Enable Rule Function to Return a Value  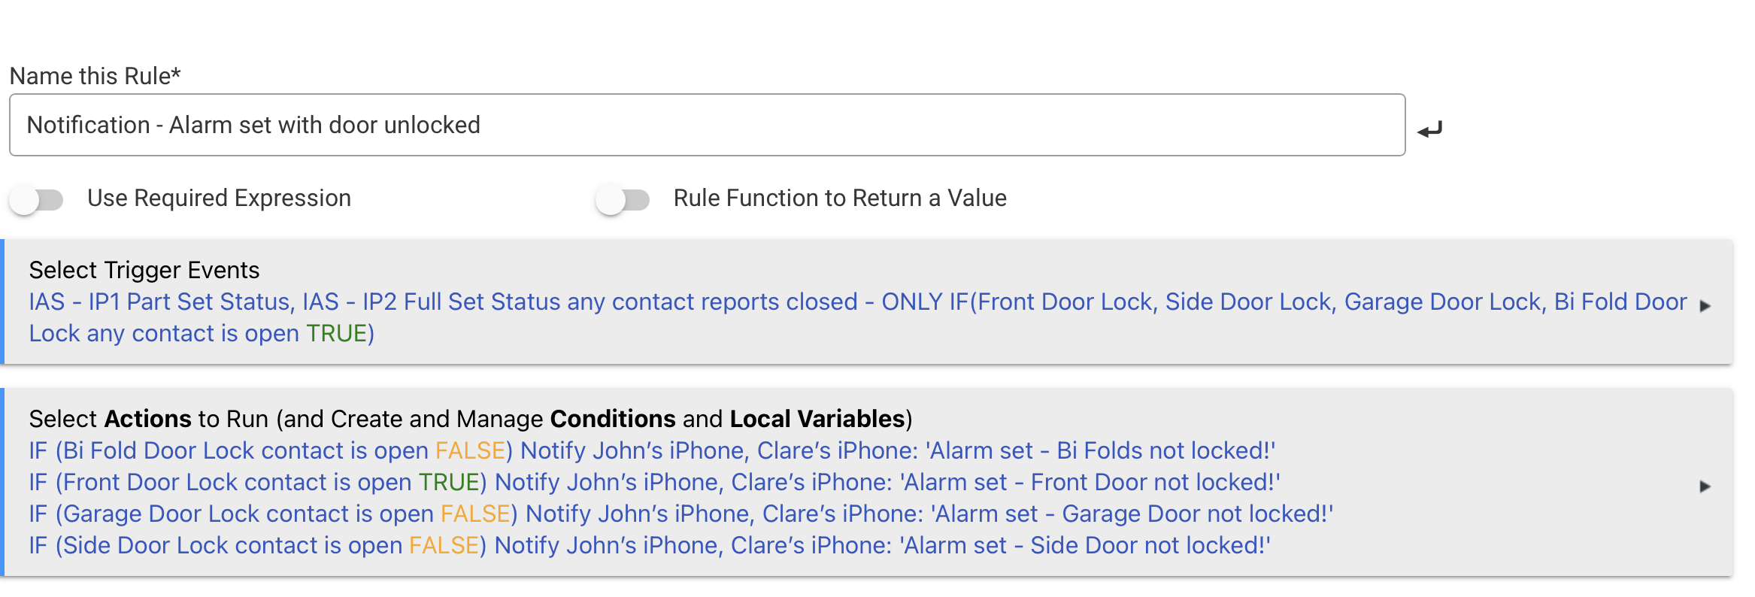point(623,199)
